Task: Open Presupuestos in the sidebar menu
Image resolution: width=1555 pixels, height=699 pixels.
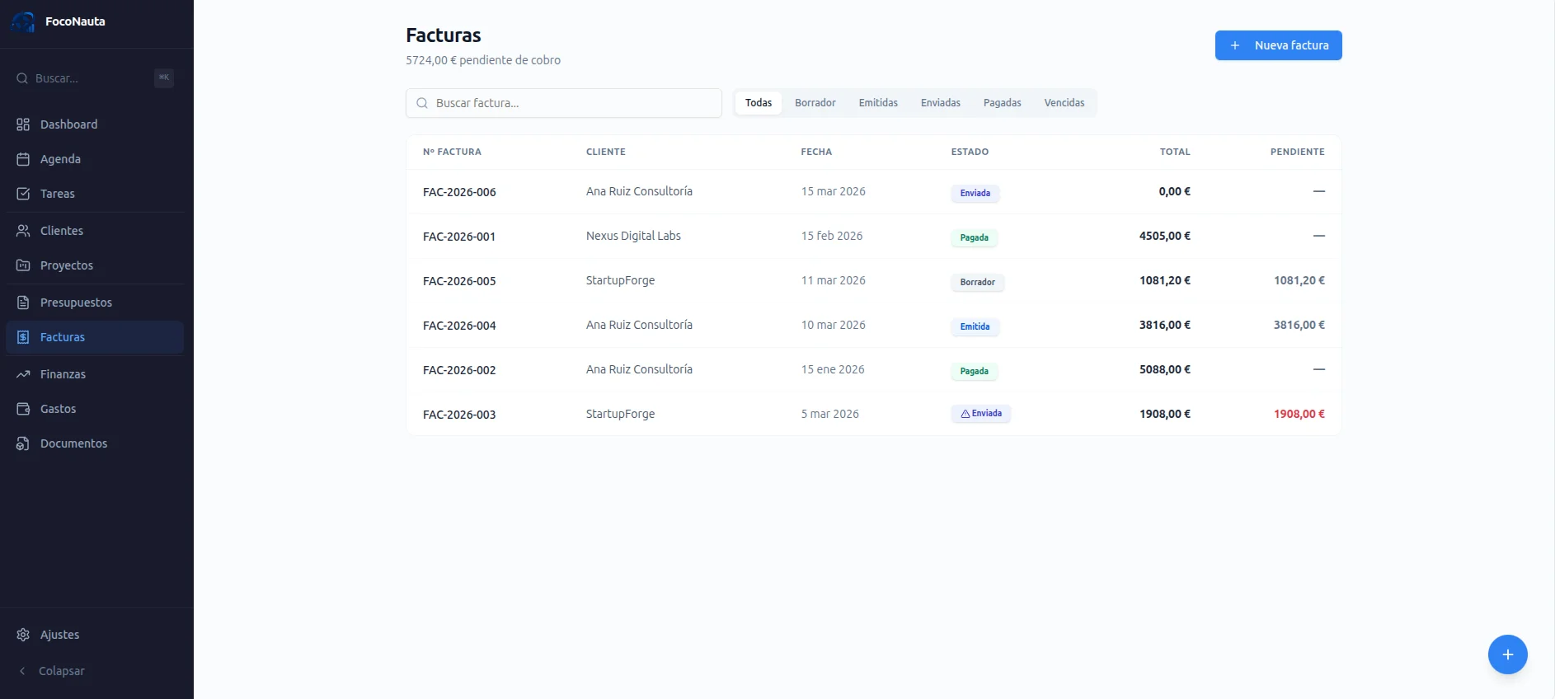Action: tap(76, 303)
